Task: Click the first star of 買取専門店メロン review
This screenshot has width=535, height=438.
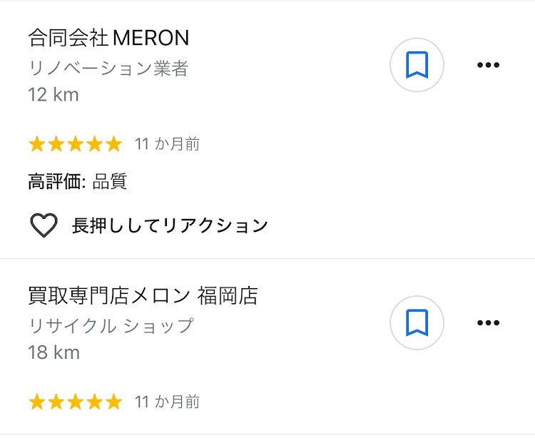Action: coord(36,402)
